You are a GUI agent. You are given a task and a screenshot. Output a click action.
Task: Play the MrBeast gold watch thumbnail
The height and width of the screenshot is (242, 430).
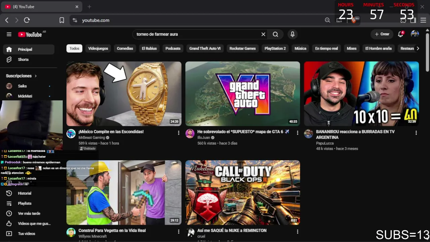(124, 94)
